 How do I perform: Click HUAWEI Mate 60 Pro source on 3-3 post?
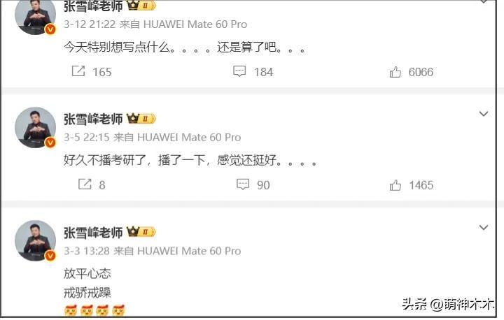coord(189,251)
